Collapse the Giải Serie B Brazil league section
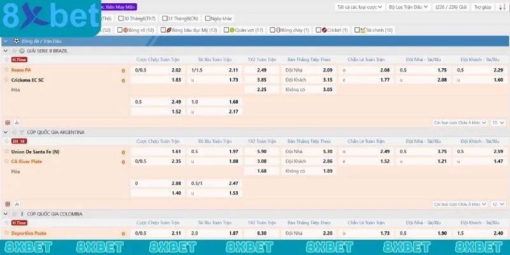The height and width of the screenshot is (255, 510). 6,50
